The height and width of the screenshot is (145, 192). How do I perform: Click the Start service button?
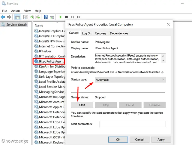(x=82, y=105)
